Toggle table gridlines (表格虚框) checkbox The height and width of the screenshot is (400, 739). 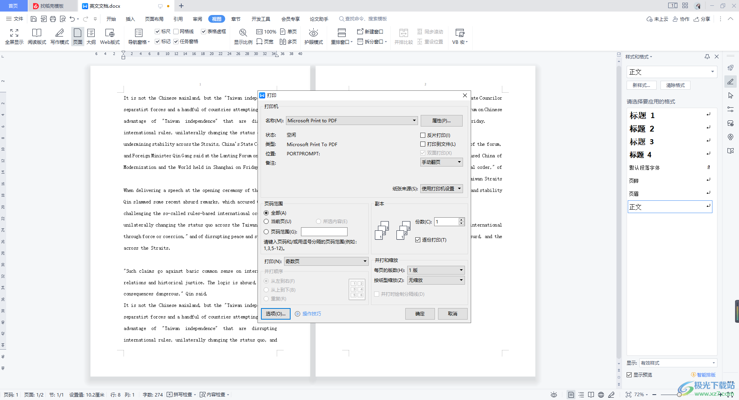[204, 32]
